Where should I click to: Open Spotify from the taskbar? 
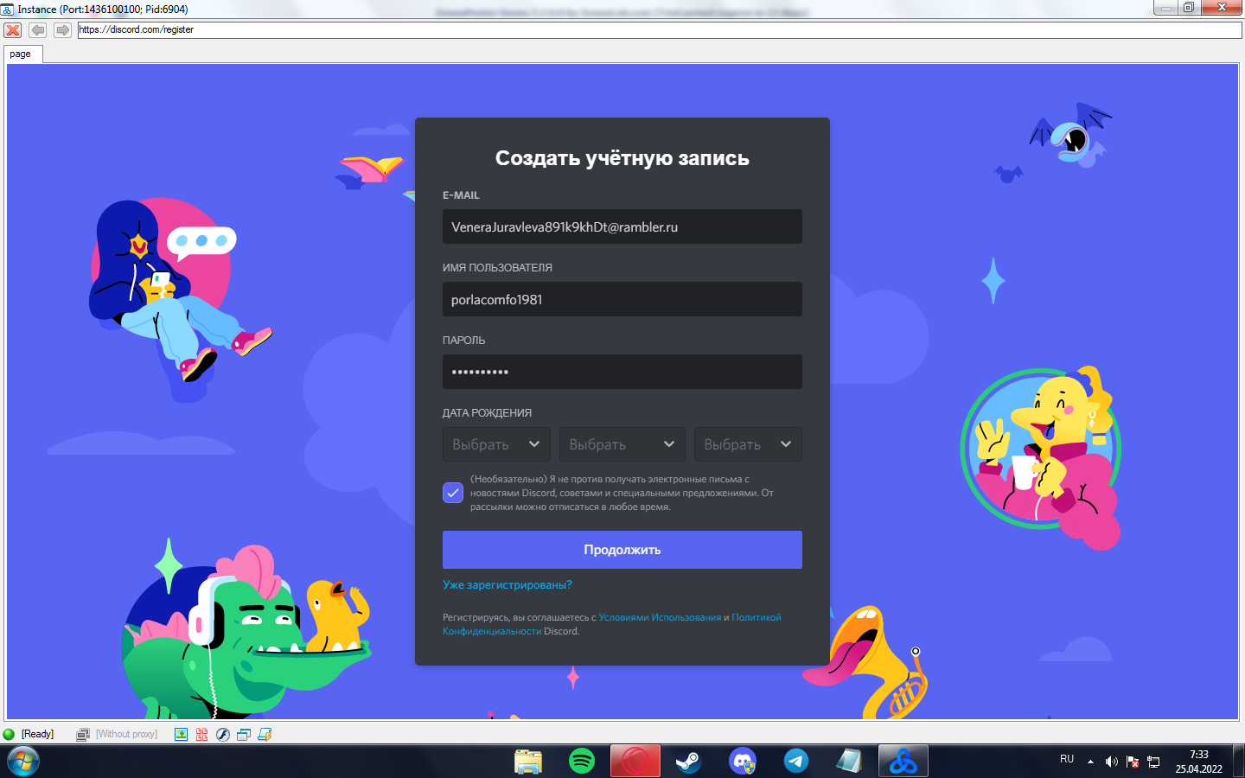coord(582,762)
